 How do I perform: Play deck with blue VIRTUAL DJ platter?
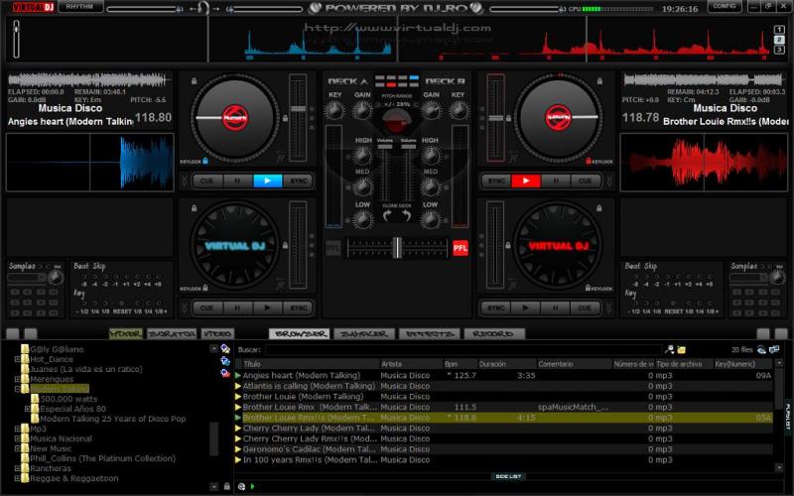[267, 308]
